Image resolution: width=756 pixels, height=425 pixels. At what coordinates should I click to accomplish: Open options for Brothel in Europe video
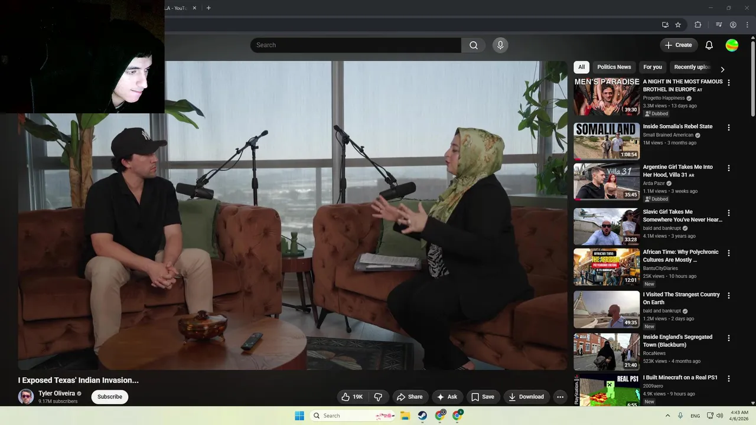tap(728, 83)
